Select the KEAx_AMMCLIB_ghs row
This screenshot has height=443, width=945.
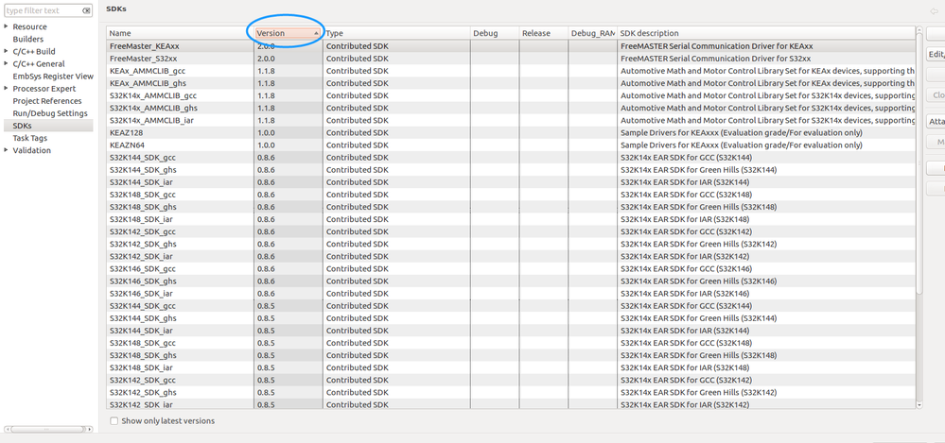(x=511, y=83)
